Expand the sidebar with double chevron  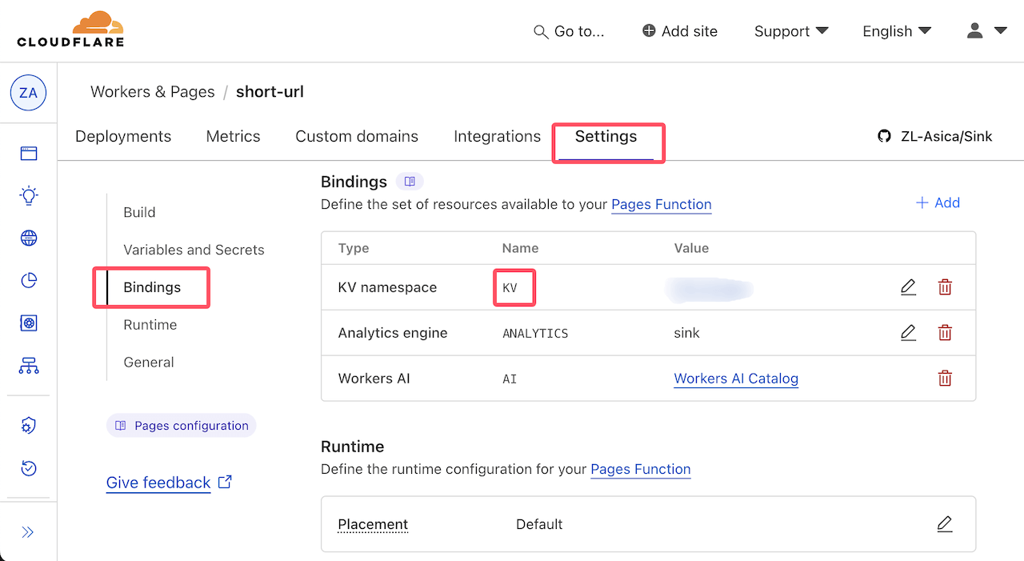pyautogui.click(x=28, y=532)
